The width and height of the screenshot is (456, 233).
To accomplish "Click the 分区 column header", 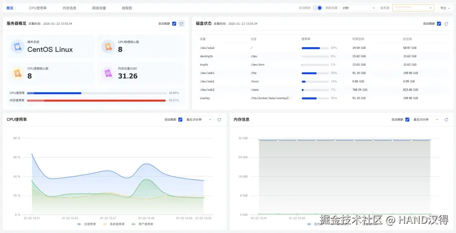I will pyautogui.click(x=254, y=39).
